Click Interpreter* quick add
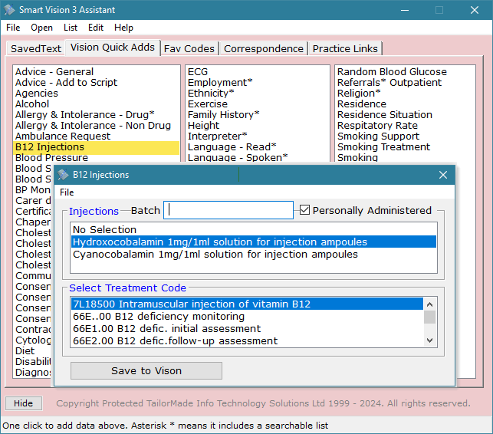 tap(217, 136)
